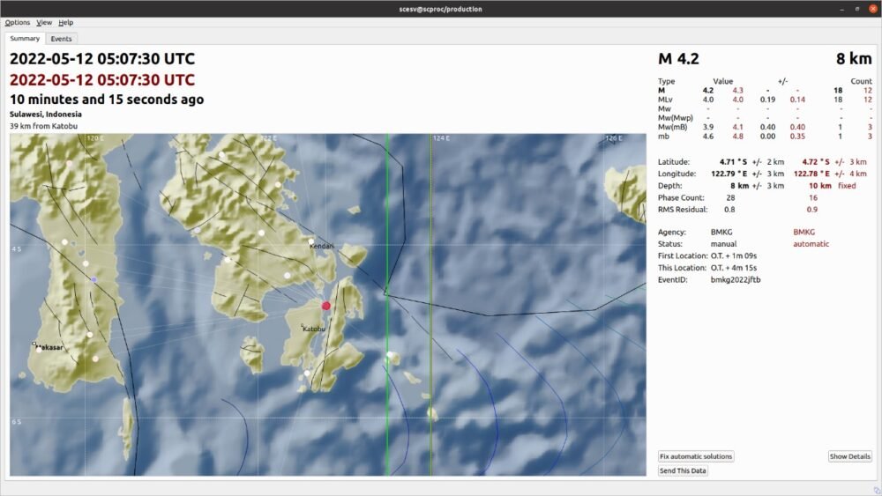The image size is (882, 496).
Task: Select the black origin time 2022-05-12 05:07:30 UTC
Action: pyautogui.click(x=102, y=59)
